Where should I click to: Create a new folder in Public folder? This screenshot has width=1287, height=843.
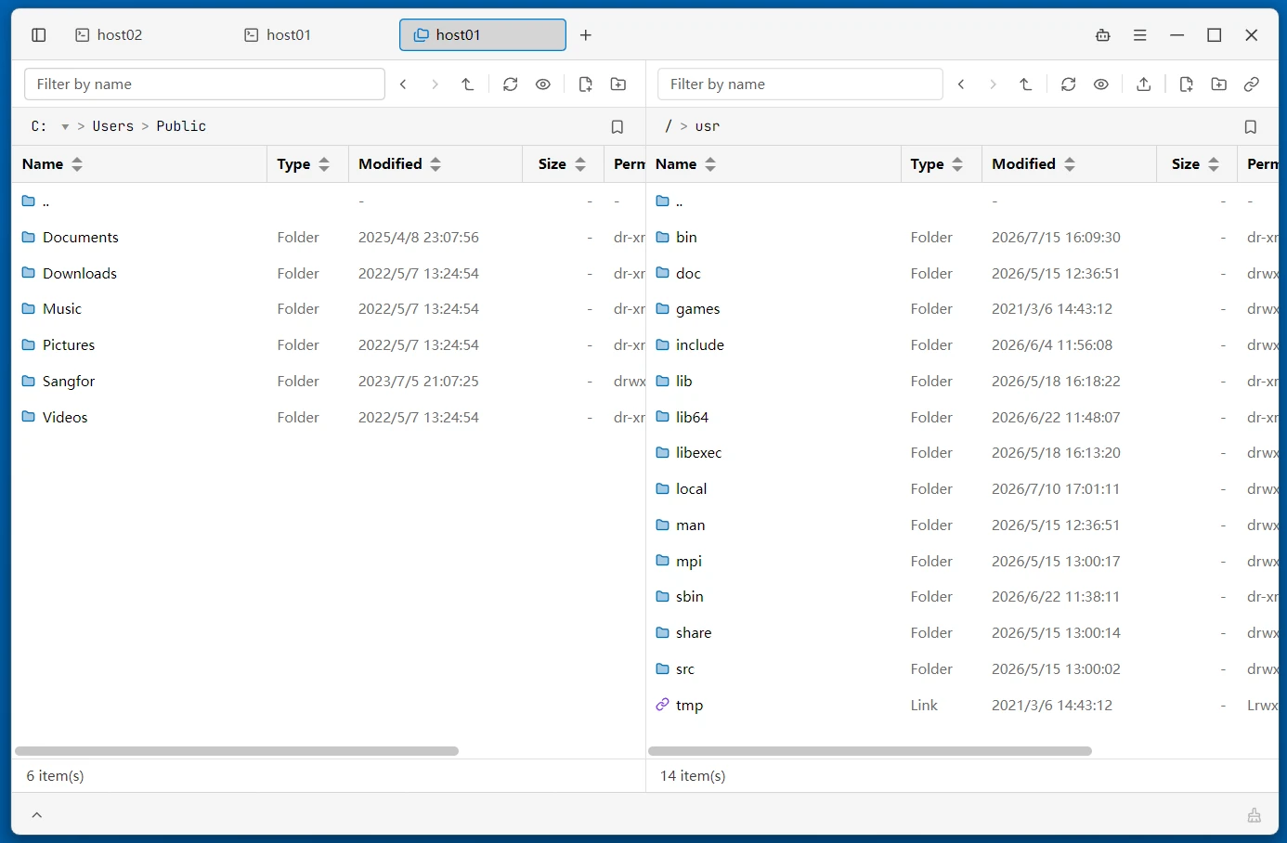tap(618, 84)
